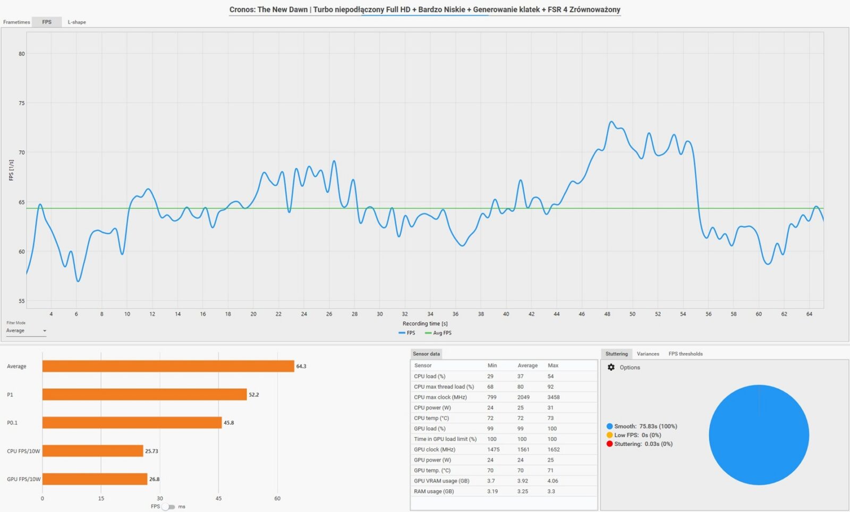Select the Sensor data tab
Screen dimensions: 850x512
click(x=426, y=354)
